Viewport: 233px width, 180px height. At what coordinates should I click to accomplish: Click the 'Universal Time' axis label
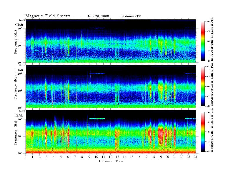click(111, 161)
